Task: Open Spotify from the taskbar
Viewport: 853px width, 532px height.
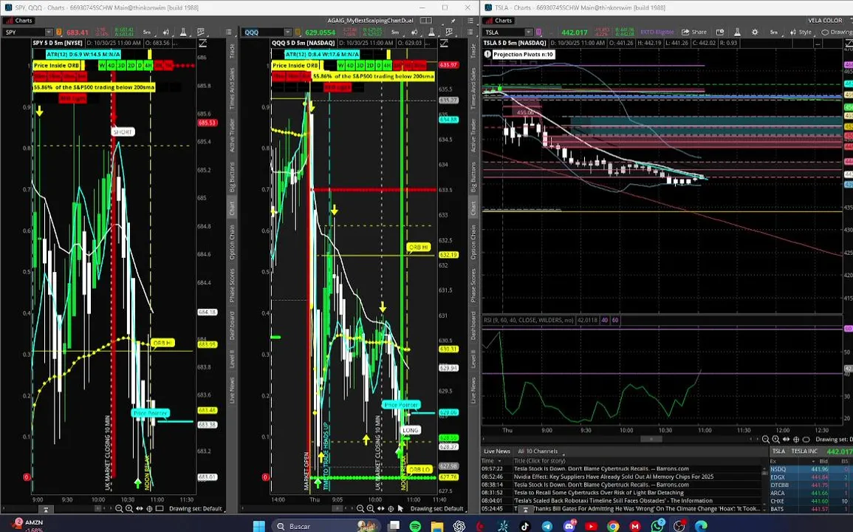Action: tap(415, 526)
